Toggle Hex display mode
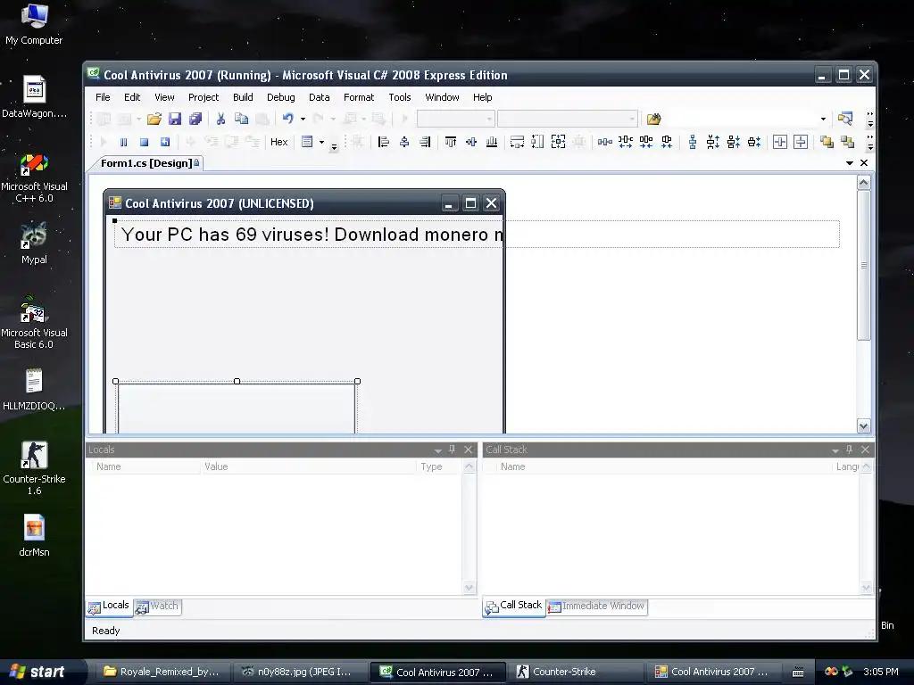The image size is (914, 685). point(279,142)
